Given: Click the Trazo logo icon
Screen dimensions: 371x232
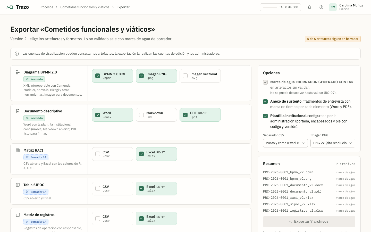Looking at the screenshot, I should [x=10, y=7].
